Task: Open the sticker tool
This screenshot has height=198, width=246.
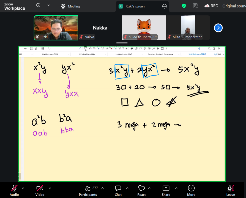Action: (145, 49)
